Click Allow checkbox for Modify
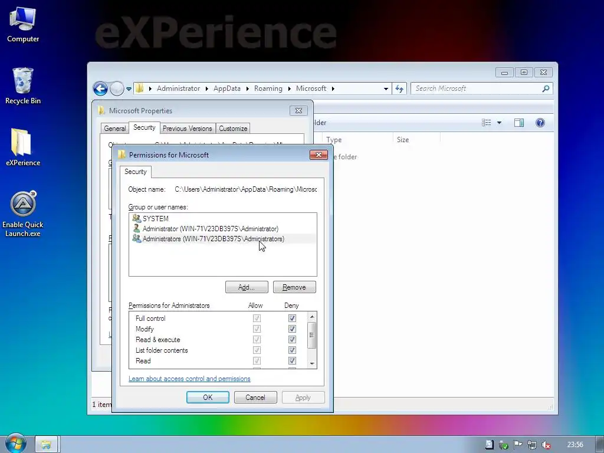The image size is (604, 453). (x=257, y=329)
